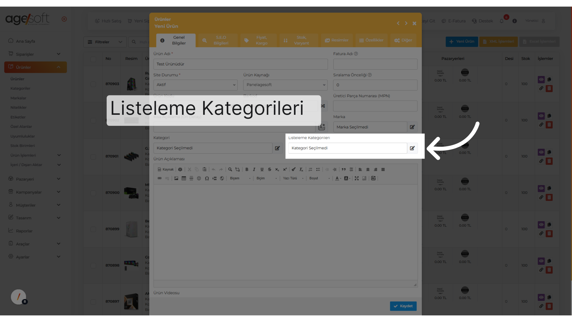Open the Listeleme Kategorileri edit icon
572x322 pixels.
(x=412, y=148)
